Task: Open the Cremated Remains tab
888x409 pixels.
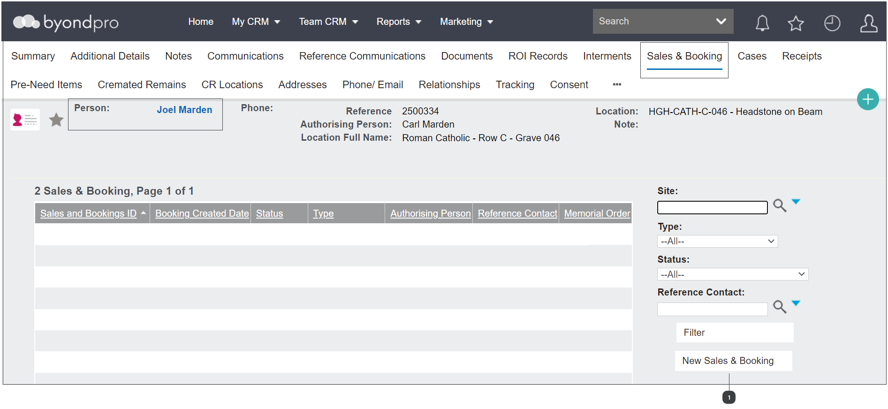Action: 142,85
